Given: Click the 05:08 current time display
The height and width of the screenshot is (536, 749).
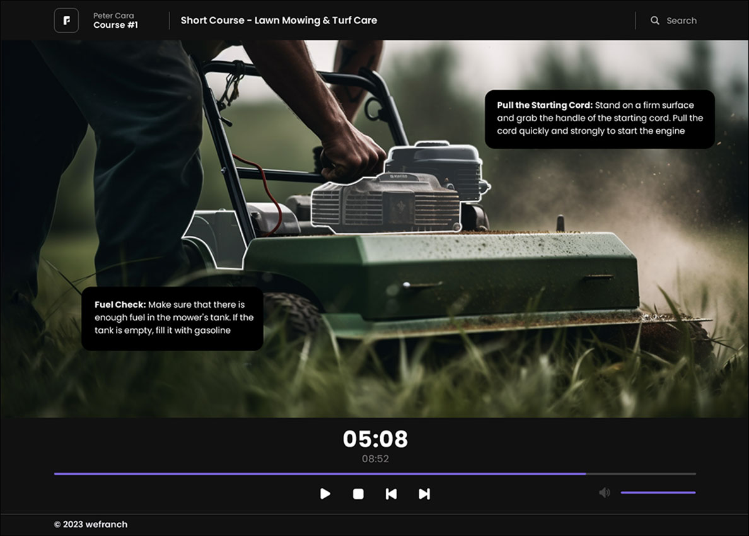Looking at the screenshot, I should [375, 439].
